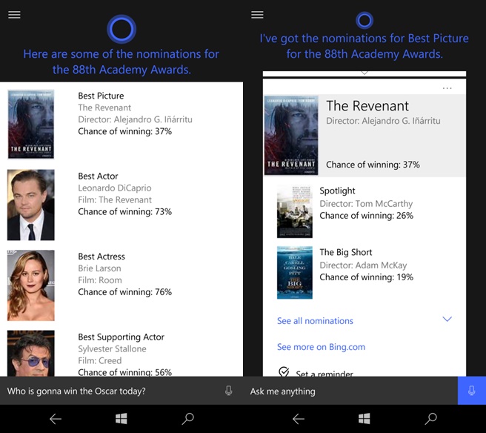
Task: Select the Best Supporting Actor category title
Action: tap(121, 337)
